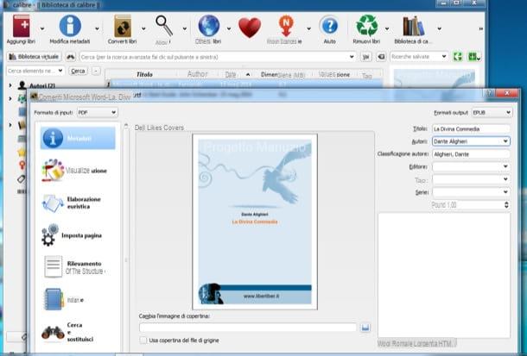Open Formato di input dropdown

click(x=98, y=113)
